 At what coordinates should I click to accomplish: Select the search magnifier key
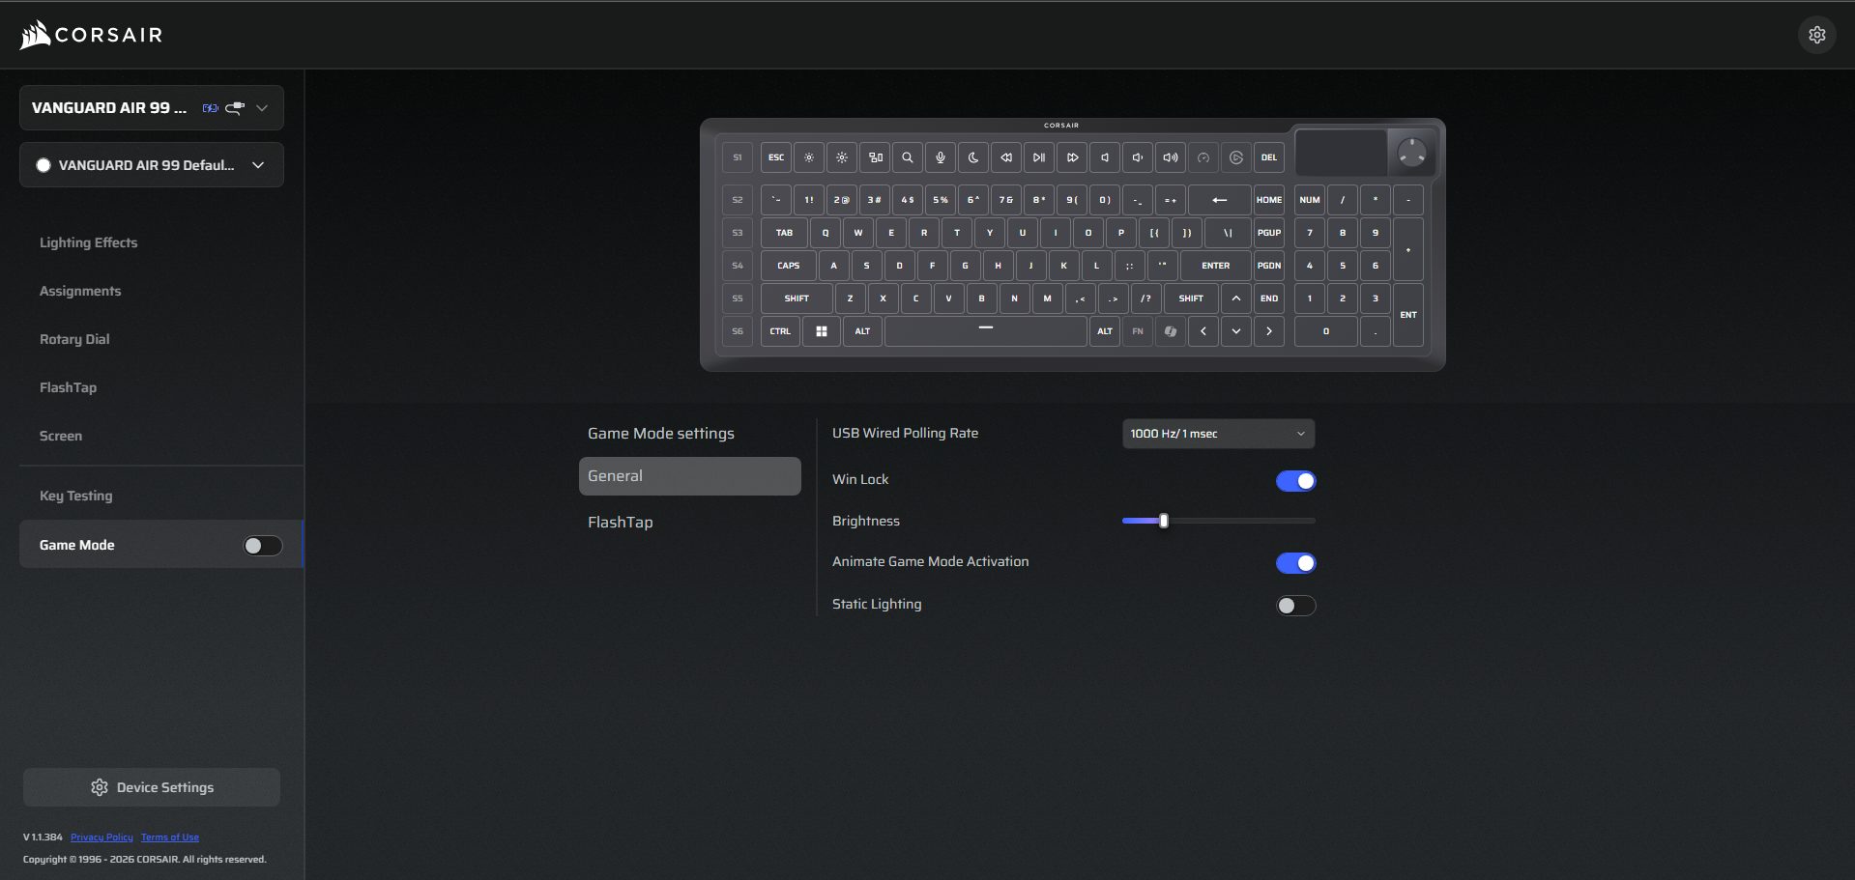pyautogui.click(x=907, y=157)
